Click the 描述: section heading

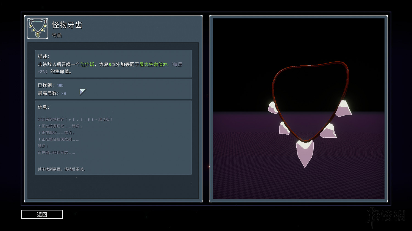coord(43,56)
